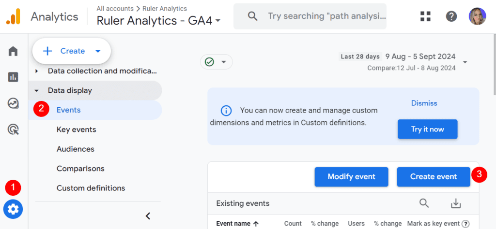Click the All accounts breadcrumb link
Screen dimensions: 496x229
tap(115, 9)
